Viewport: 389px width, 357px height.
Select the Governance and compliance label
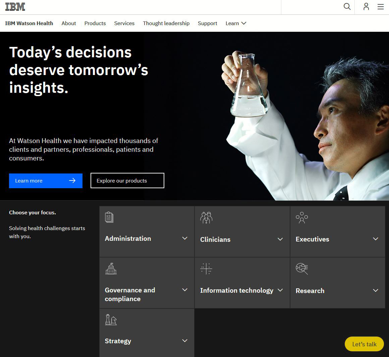(130, 294)
